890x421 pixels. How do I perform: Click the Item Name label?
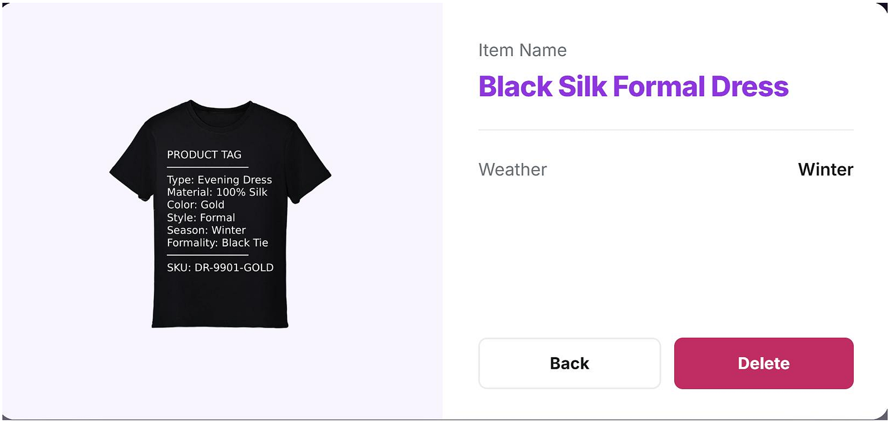tap(522, 50)
